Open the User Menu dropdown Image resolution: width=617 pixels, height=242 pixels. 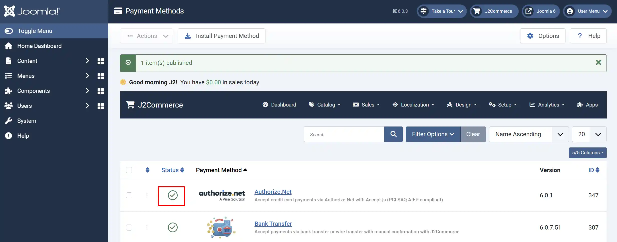click(x=587, y=11)
